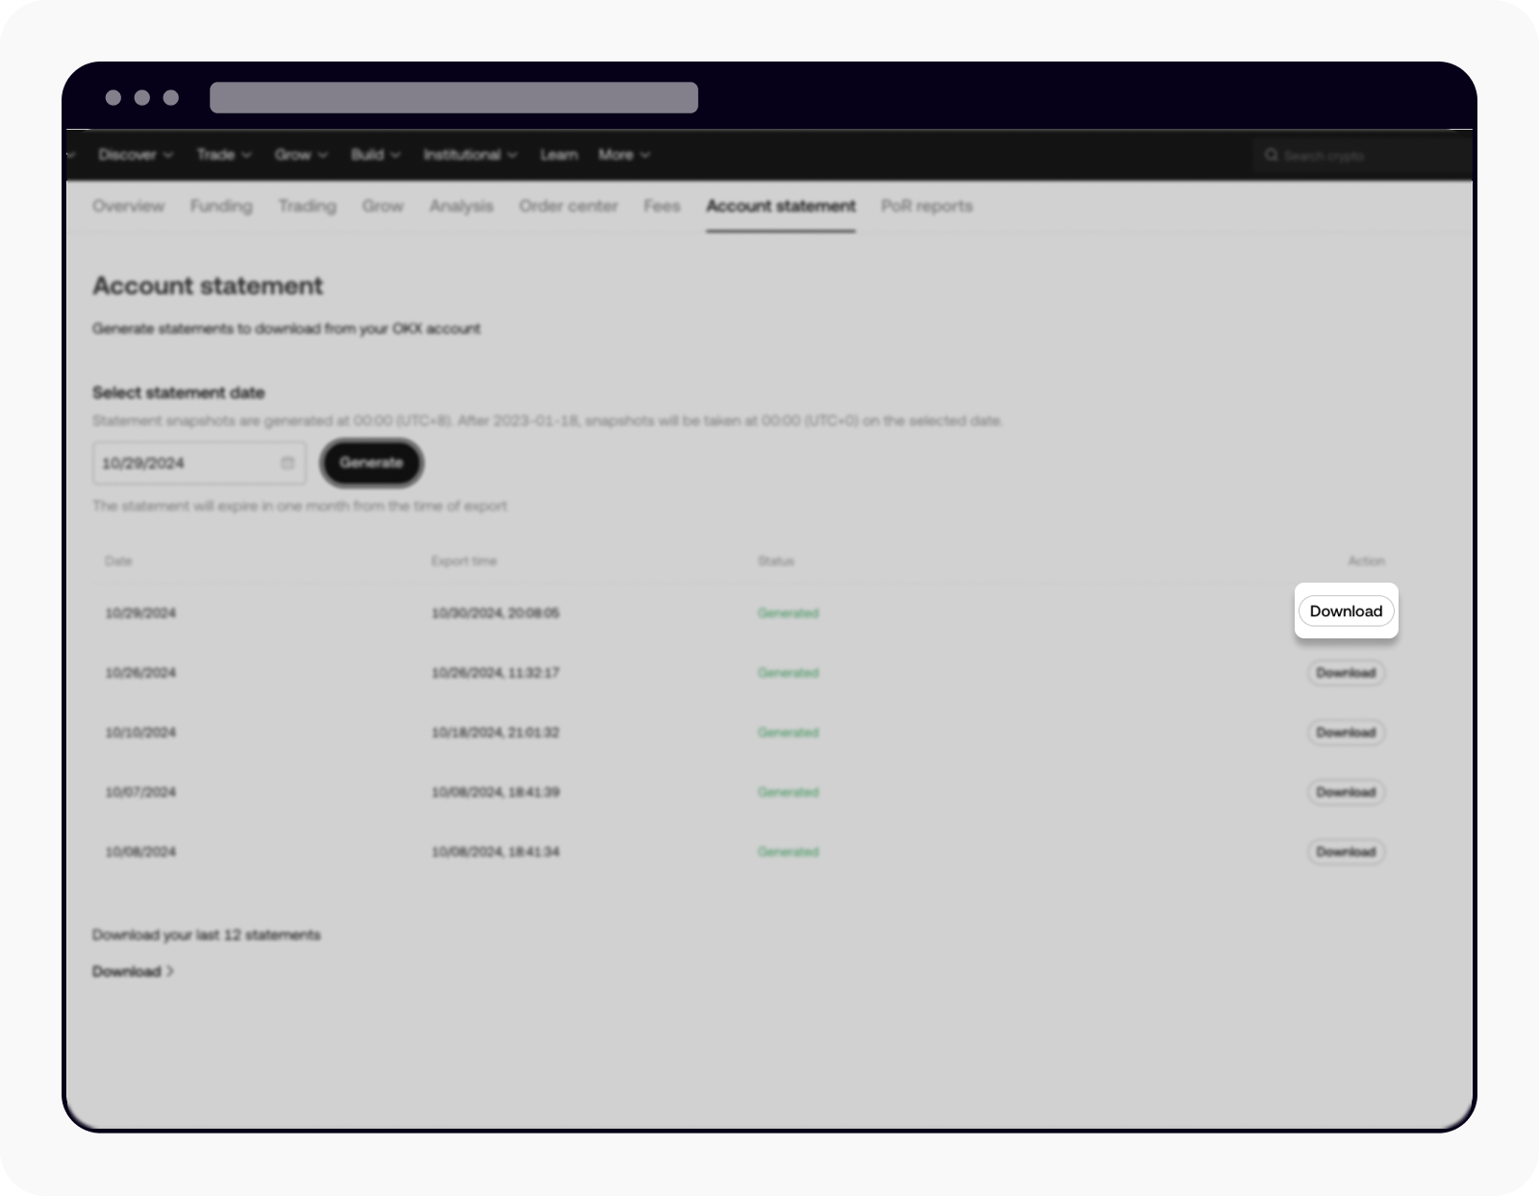
Task: Expand the More dropdown menu
Action: tap(623, 155)
